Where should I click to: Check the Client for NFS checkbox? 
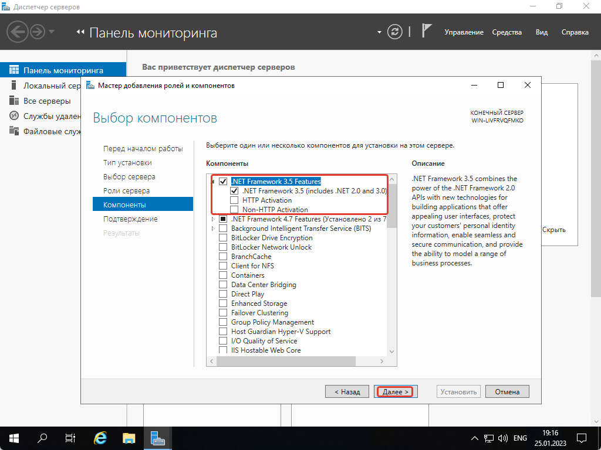click(x=223, y=265)
